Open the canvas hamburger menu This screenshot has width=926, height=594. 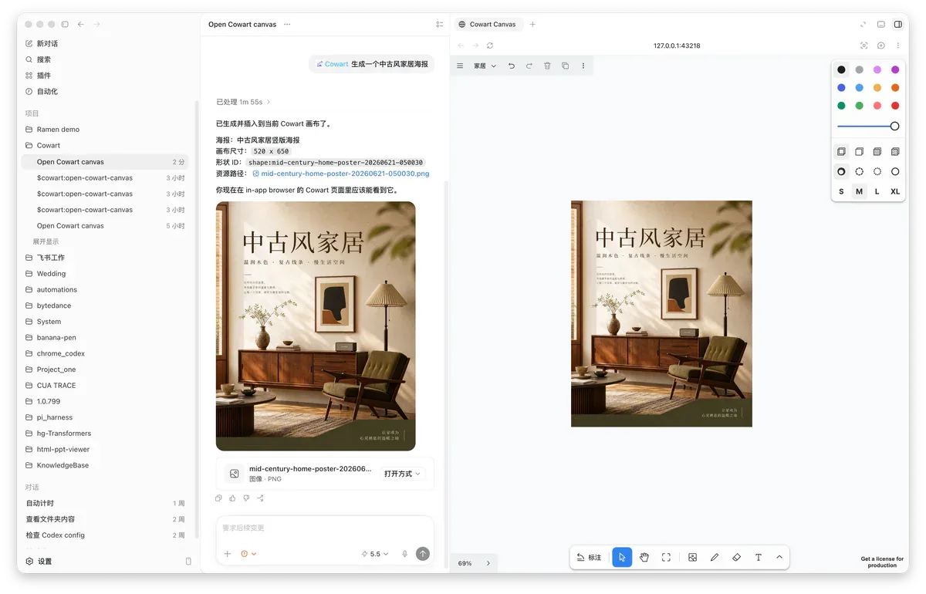pyautogui.click(x=460, y=66)
